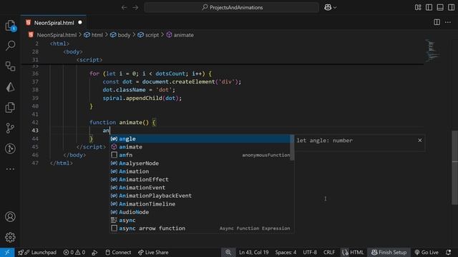Open editor More Actions ellipsis
Screen dimensions: 458x257
pyautogui.click(x=448, y=22)
